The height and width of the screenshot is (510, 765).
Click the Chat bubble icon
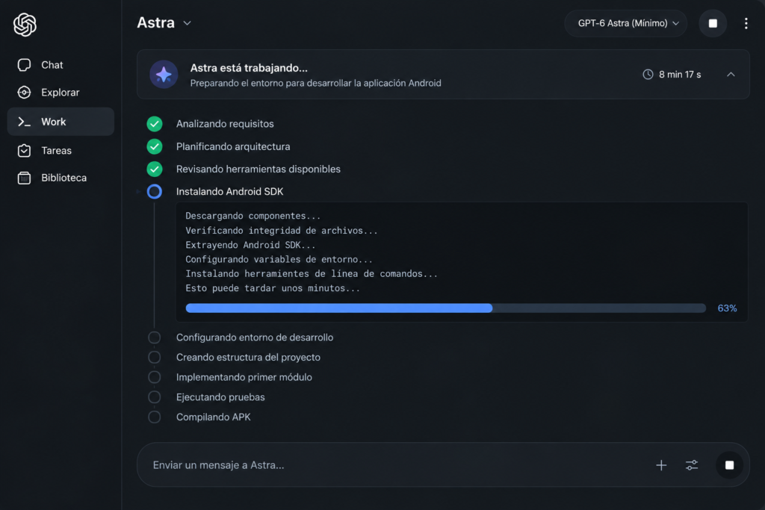pyautogui.click(x=24, y=65)
